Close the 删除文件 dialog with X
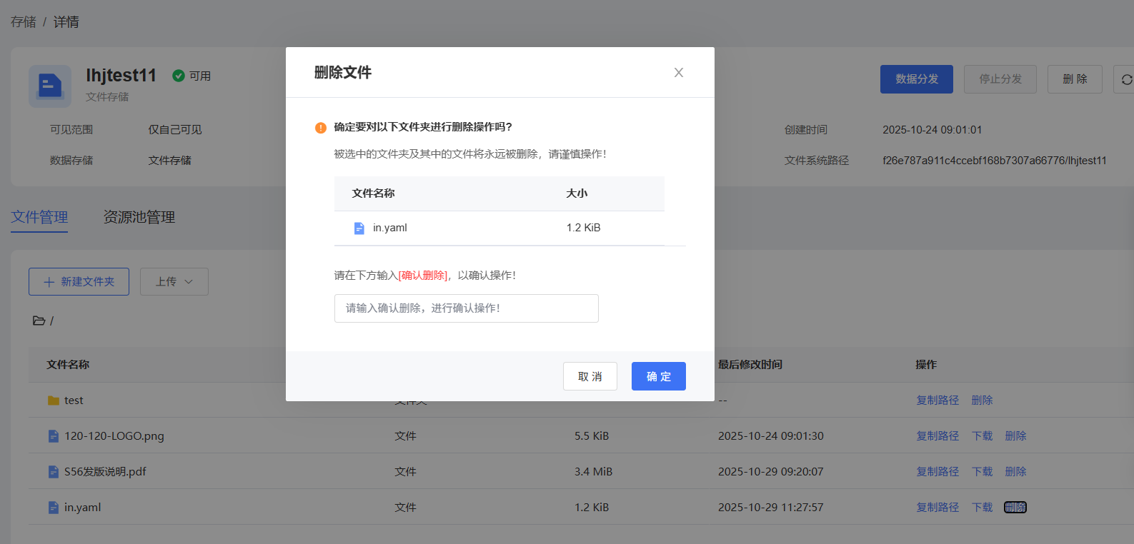 pos(678,73)
